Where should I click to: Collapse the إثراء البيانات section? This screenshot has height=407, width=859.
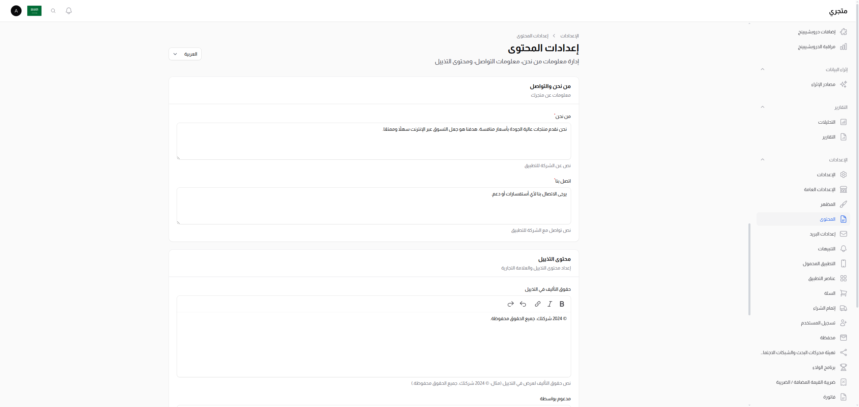(763, 69)
